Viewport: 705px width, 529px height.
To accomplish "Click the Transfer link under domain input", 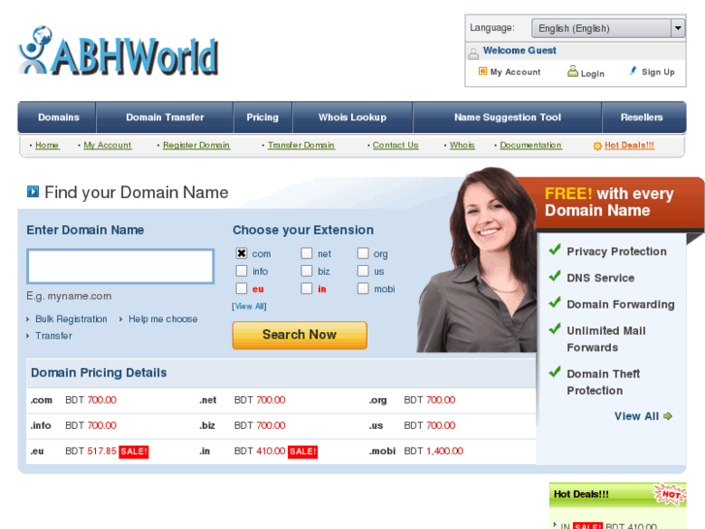I will [x=53, y=336].
